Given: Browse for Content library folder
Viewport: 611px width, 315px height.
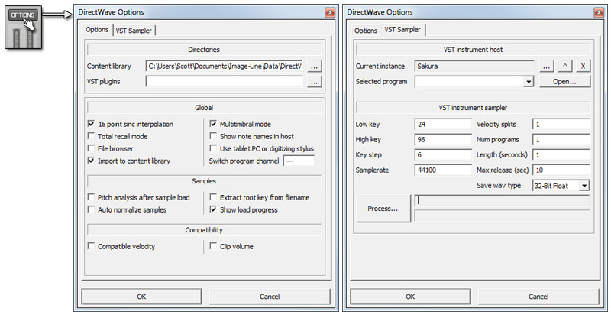Looking at the screenshot, I should 315,67.
